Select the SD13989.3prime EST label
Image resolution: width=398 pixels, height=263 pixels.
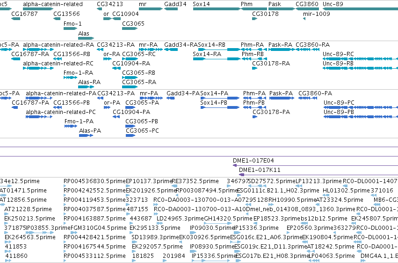(x=155, y=237)
